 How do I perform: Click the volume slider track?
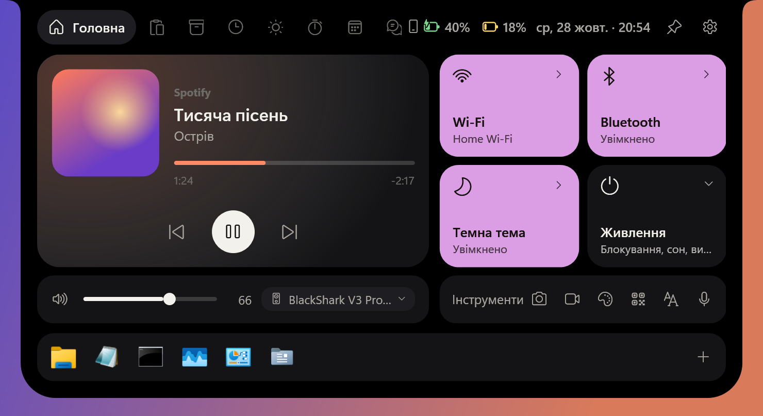click(150, 299)
